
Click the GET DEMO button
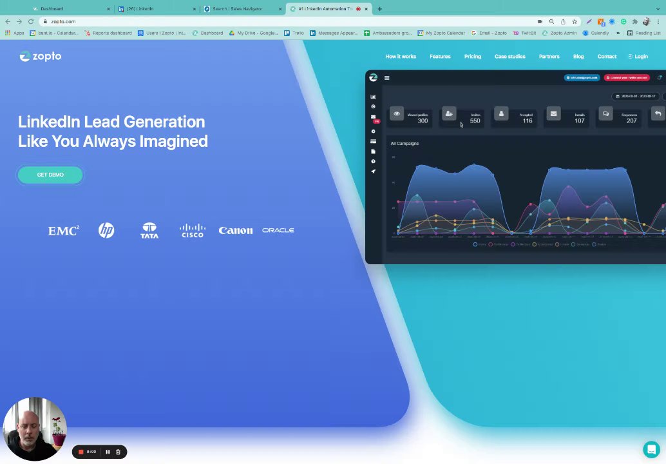point(50,175)
